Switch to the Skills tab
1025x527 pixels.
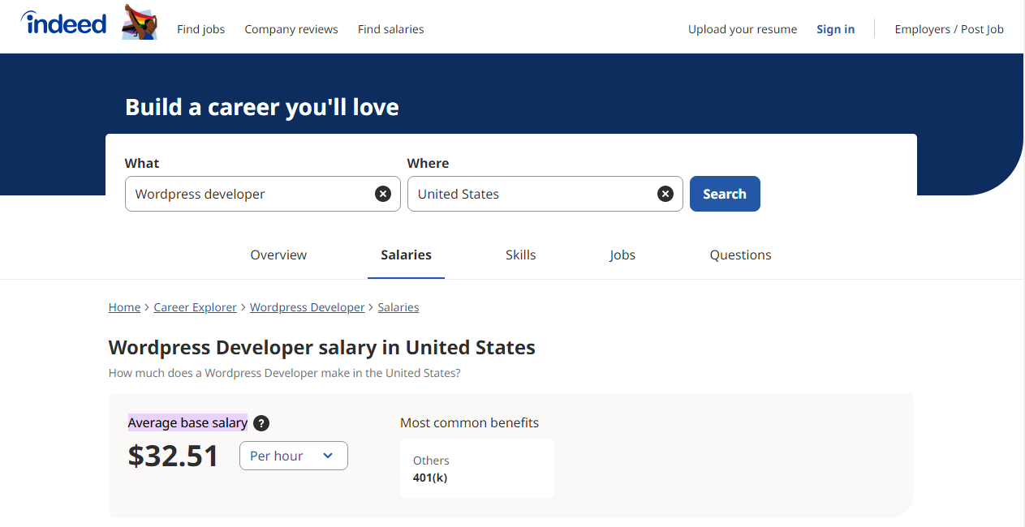click(521, 255)
